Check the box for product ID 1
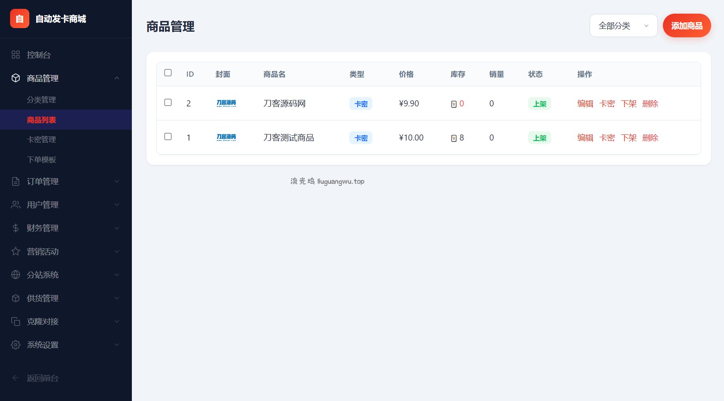 click(x=168, y=136)
